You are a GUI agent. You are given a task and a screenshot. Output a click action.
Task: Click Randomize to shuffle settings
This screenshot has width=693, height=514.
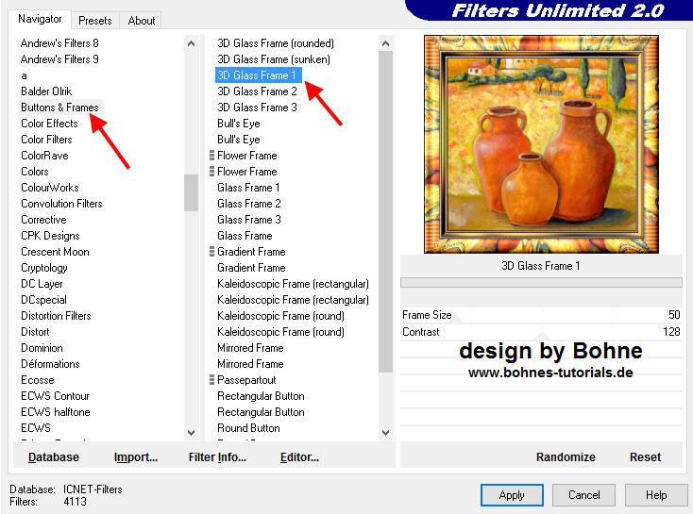[566, 456]
